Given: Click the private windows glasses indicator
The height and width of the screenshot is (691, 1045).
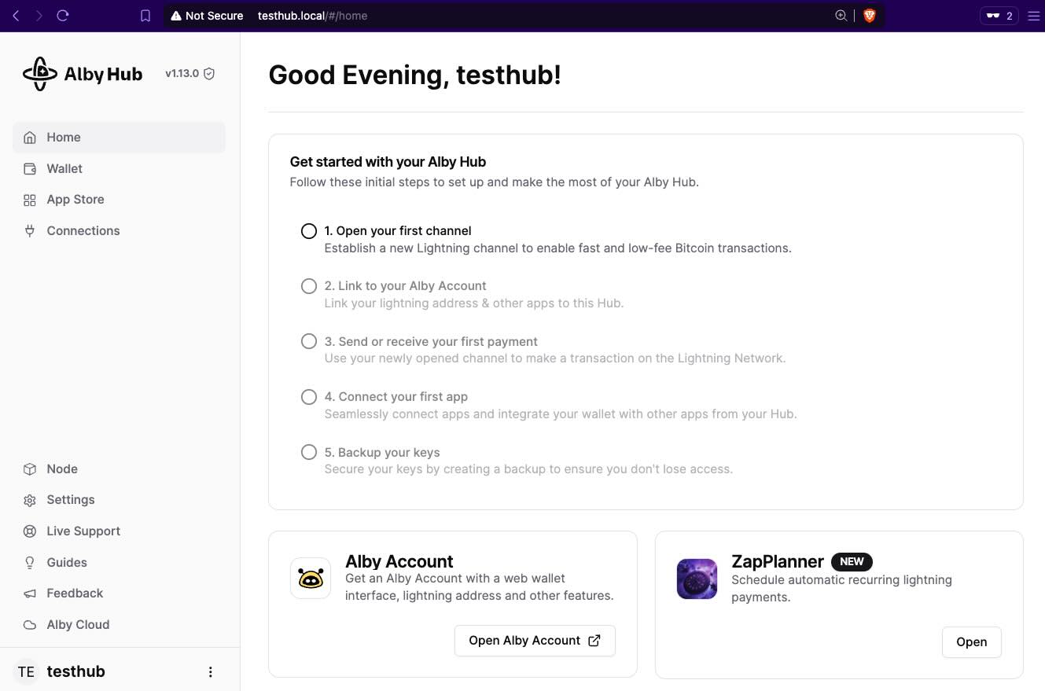Looking at the screenshot, I should click(x=999, y=16).
